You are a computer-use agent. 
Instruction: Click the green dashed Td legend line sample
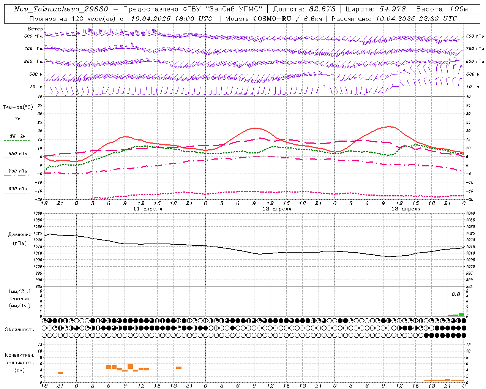(x=17, y=140)
